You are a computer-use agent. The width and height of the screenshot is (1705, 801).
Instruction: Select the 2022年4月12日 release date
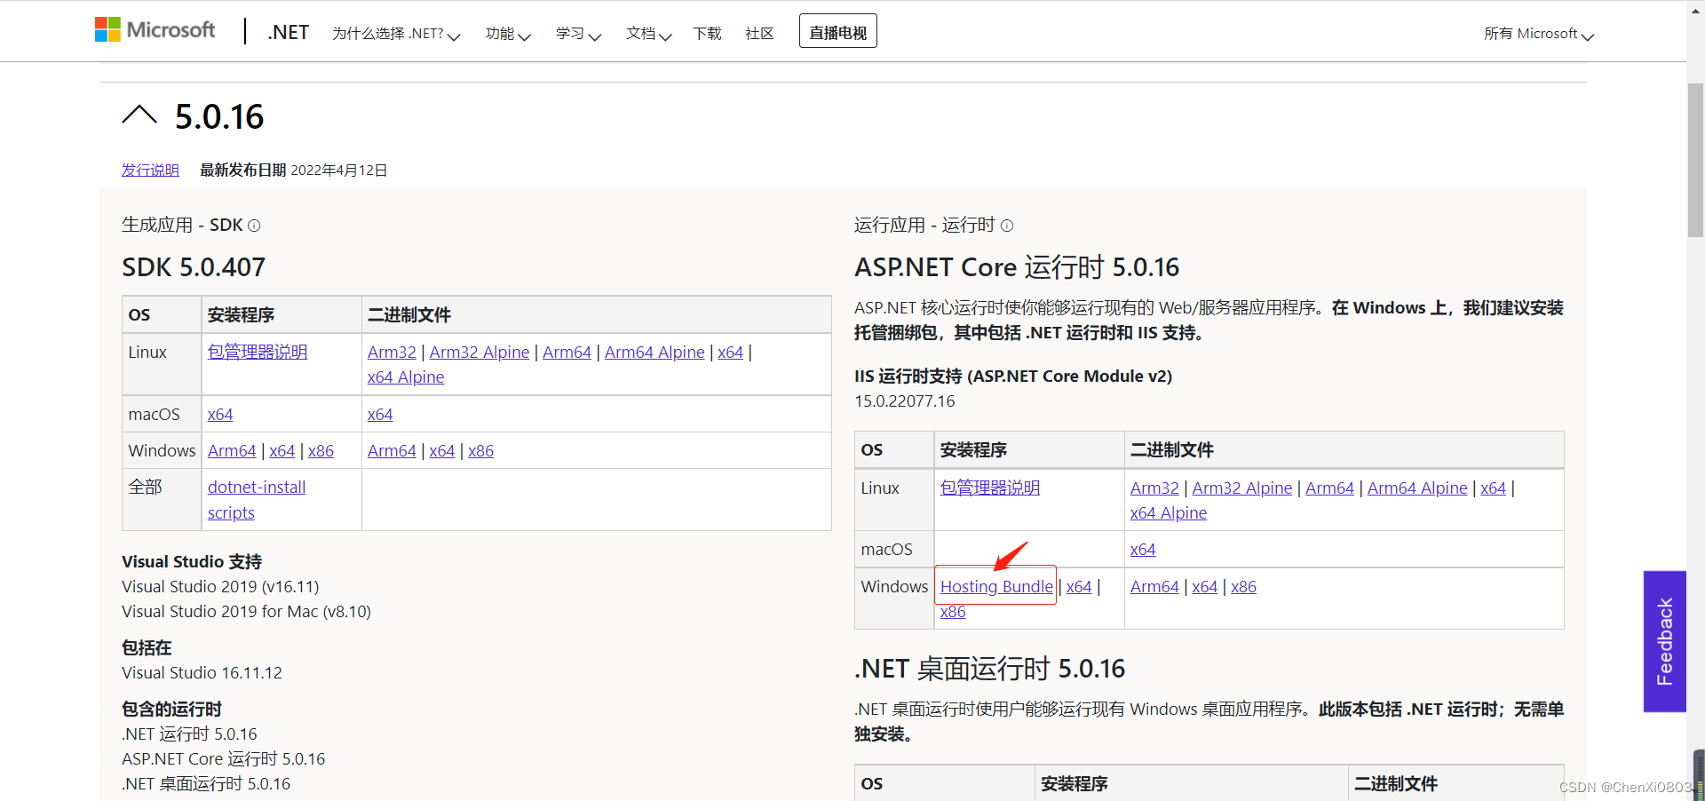339,170
